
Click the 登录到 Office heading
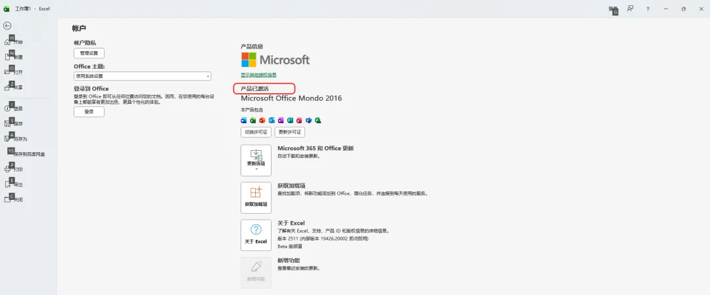[x=91, y=88]
